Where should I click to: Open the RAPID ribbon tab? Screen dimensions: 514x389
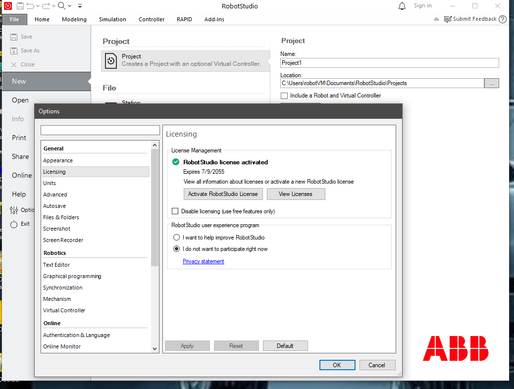184,19
